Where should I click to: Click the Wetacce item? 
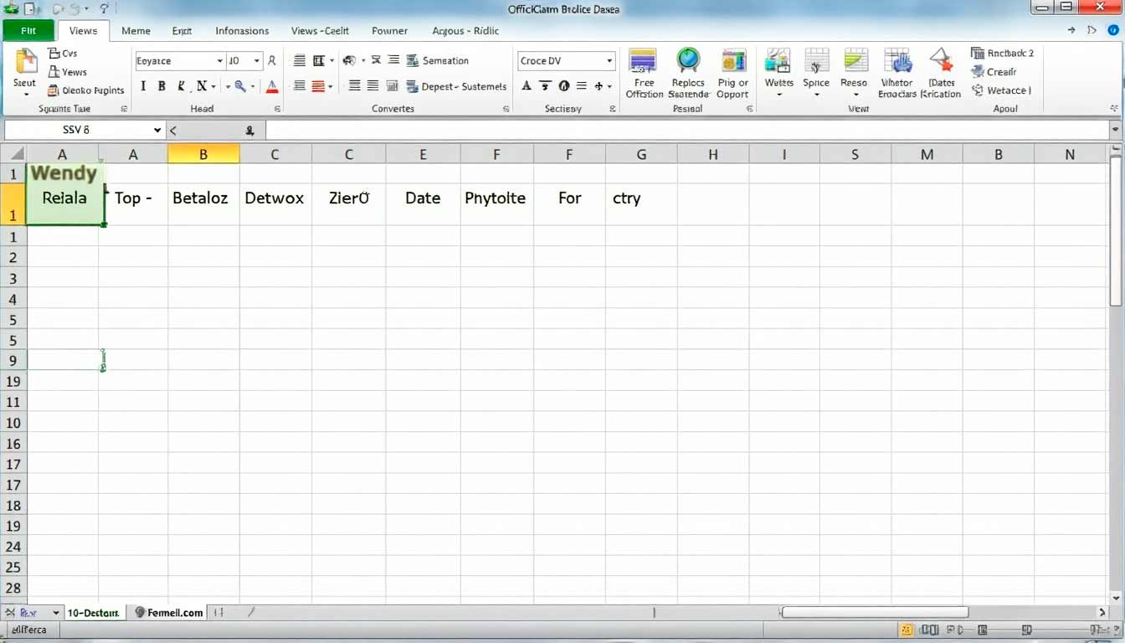click(x=1001, y=90)
